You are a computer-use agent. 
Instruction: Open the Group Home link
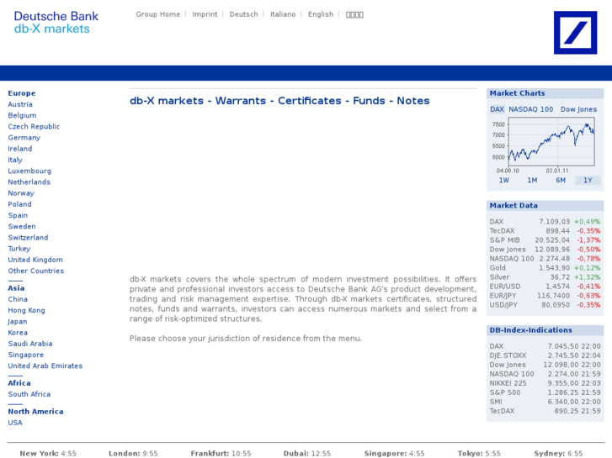[x=157, y=14]
